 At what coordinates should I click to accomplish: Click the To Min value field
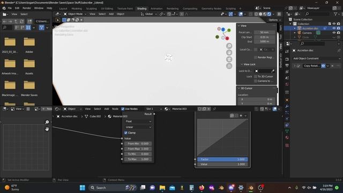point(138,154)
